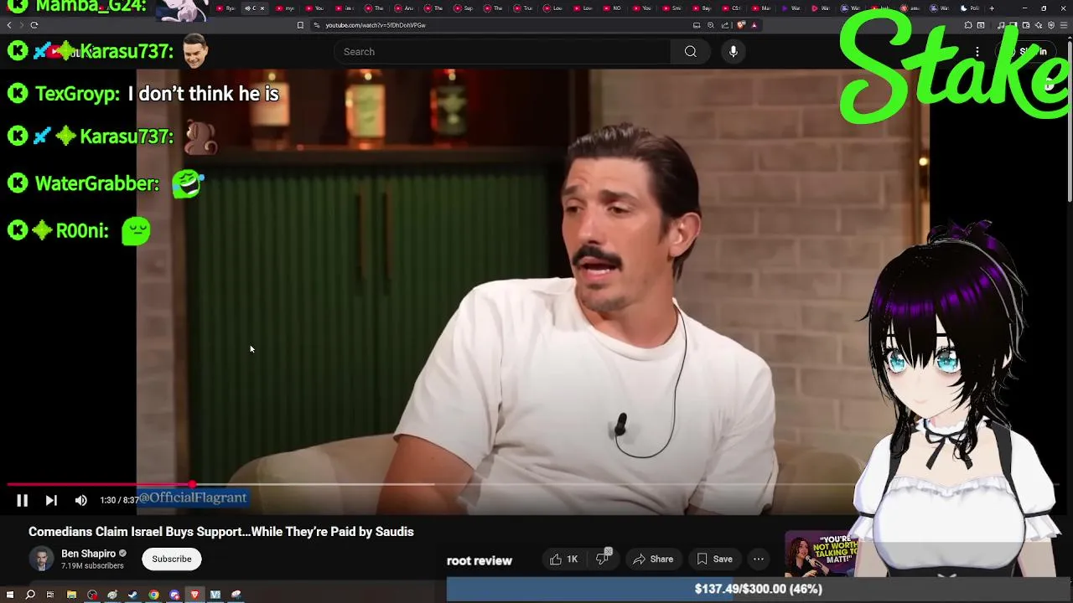The image size is (1073, 603).
Task: Like the video with 1K likes
Action: (x=563, y=559)
